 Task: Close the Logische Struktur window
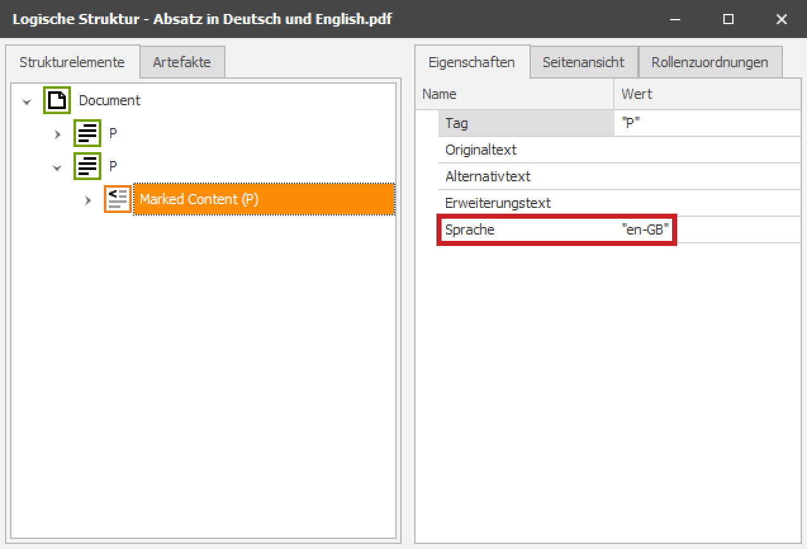click(782, 19)
